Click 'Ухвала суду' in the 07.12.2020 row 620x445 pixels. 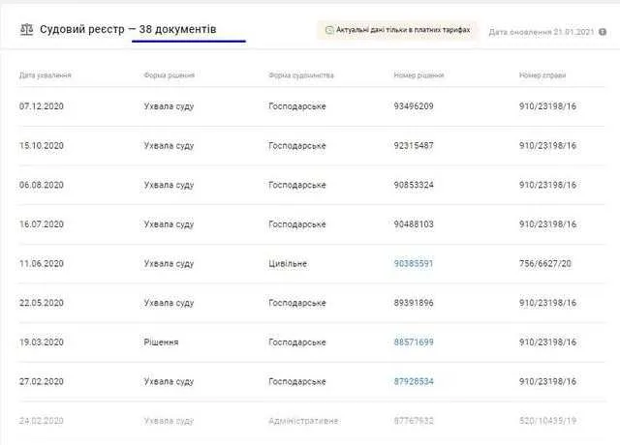[x=169, y=106]
